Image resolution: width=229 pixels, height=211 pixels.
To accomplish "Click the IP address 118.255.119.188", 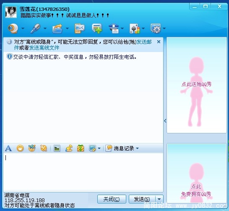I will click(x=25, y=200).
